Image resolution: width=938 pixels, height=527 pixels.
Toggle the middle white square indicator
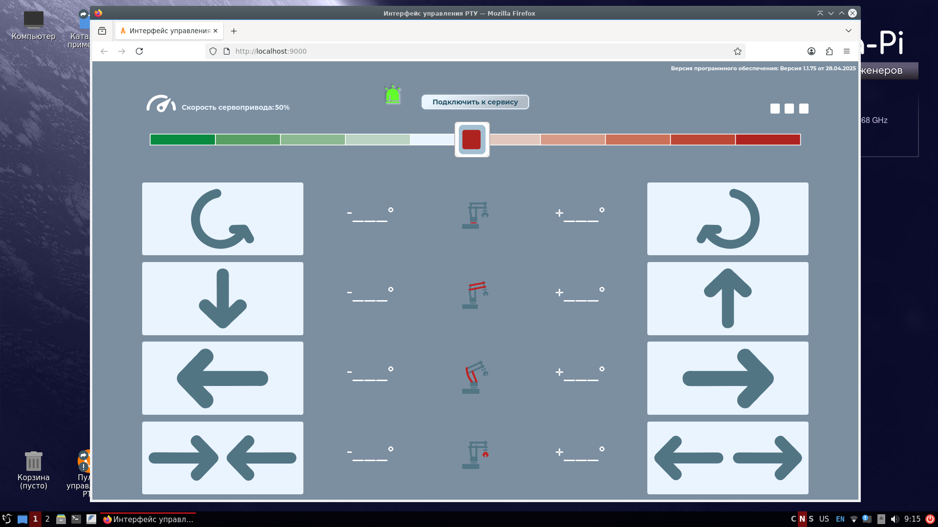click(789, 108)
